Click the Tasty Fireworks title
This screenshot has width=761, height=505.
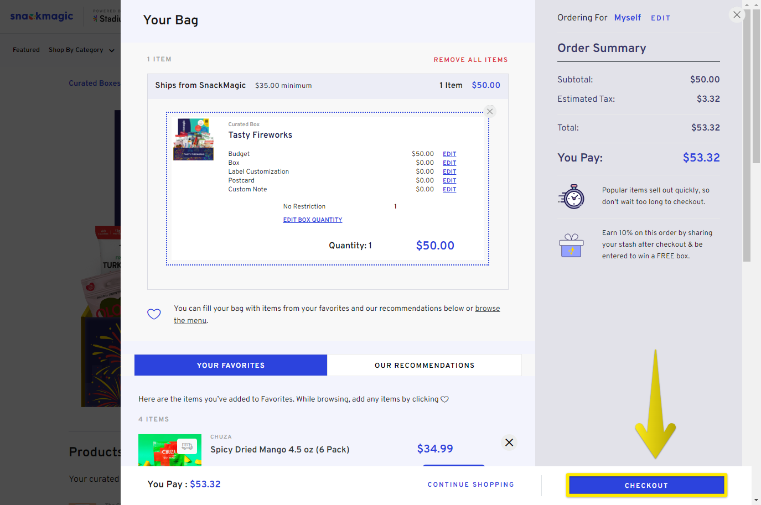pyautogui.click(x=260, y=135)
